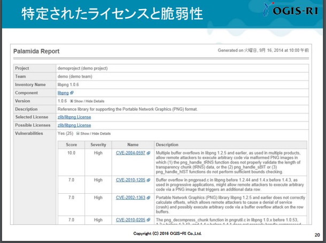Click the copyright OGIS-RI footer text
The width and height of the screenshot is (326, 243).
(167, 233)
